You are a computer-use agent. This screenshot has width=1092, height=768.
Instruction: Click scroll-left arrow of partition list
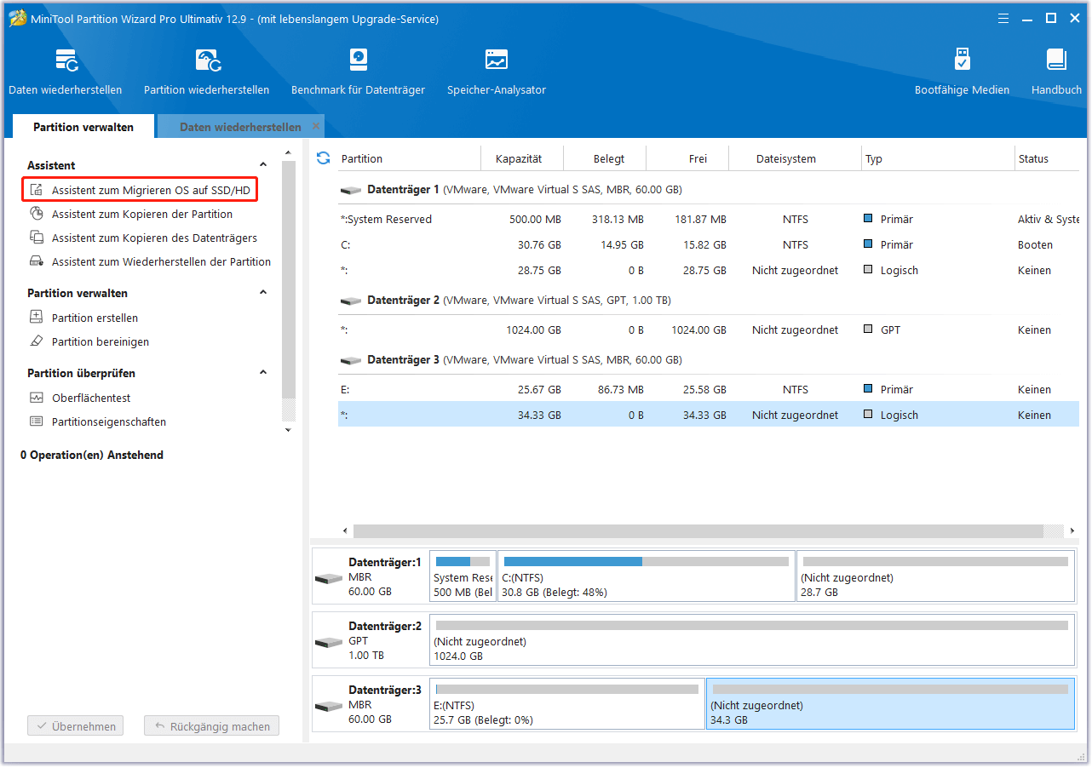tap(345, 530)
